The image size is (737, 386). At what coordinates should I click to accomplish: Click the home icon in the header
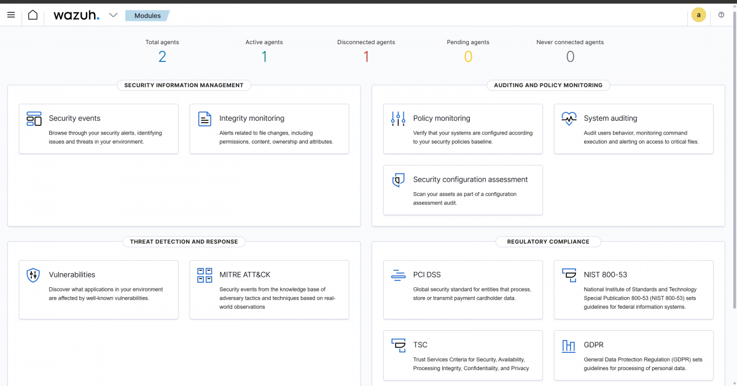33,15
